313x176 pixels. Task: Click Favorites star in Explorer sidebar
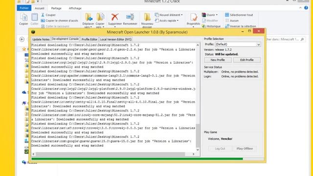(24, 49)
